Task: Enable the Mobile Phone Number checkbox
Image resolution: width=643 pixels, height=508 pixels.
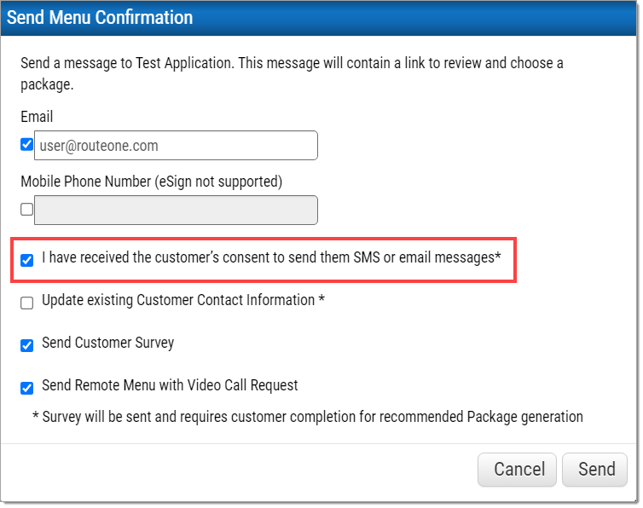Action: [x=26, y=209]
